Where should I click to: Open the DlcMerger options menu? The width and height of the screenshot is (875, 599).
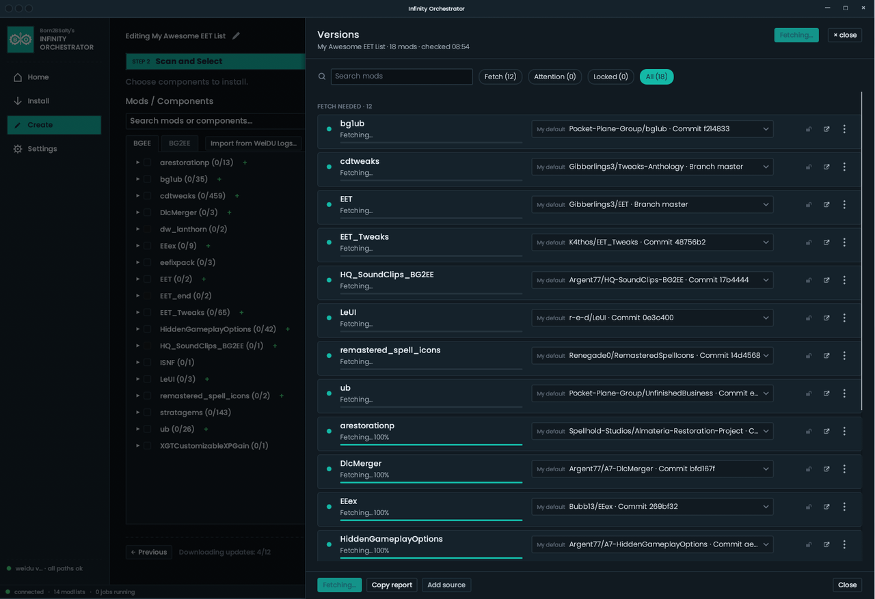[844, 469]
